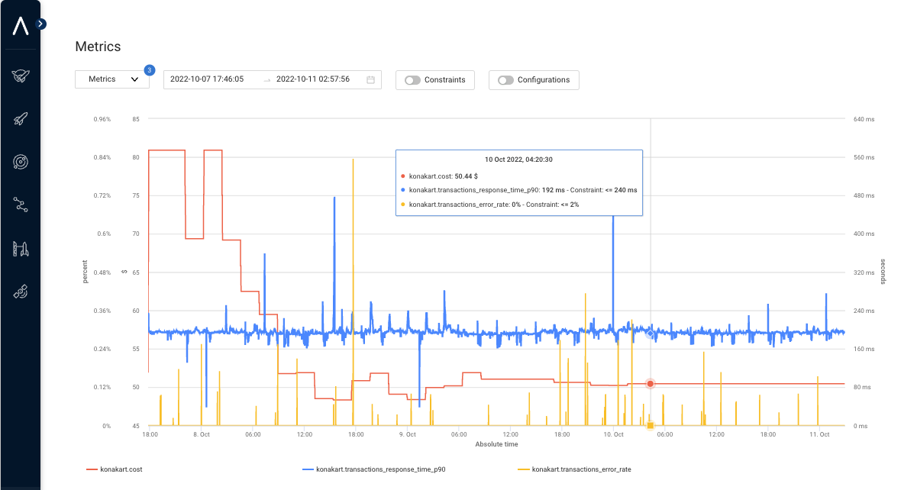The image size is (917, 490).
Task: Open the Metrics dropdown selector
Action: point(112,79)
